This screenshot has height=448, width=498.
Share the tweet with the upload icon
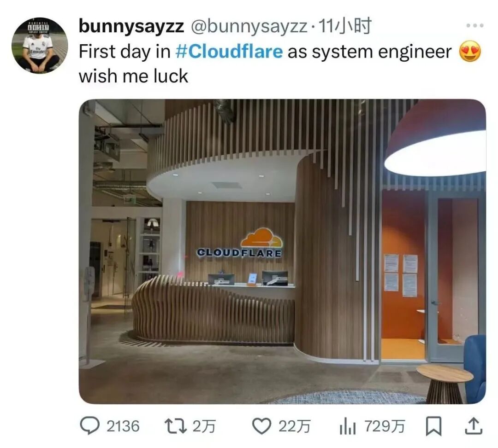(473, 426)
